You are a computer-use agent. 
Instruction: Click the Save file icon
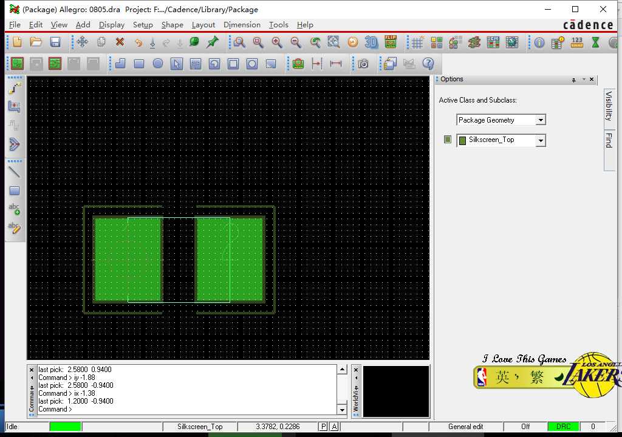click(55, 42)
